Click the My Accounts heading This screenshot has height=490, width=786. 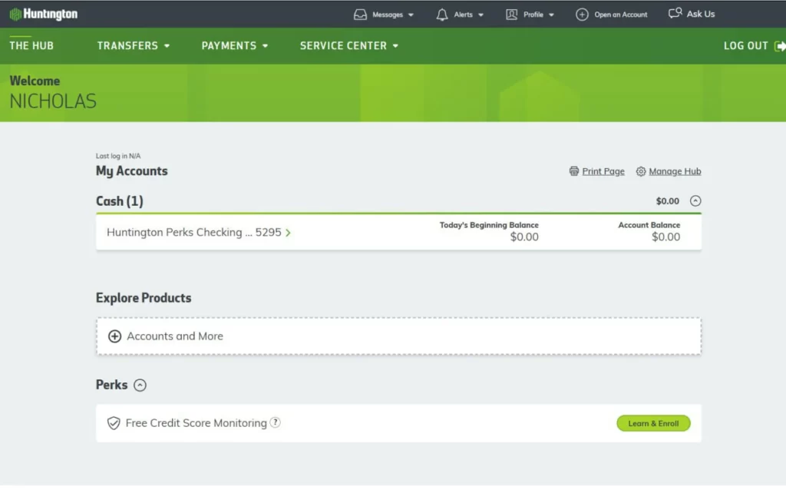[132, 171]
